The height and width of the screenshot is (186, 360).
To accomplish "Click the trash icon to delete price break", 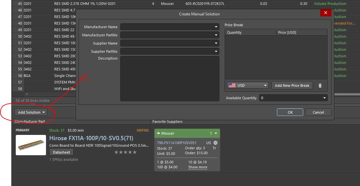I will [320, 85].
